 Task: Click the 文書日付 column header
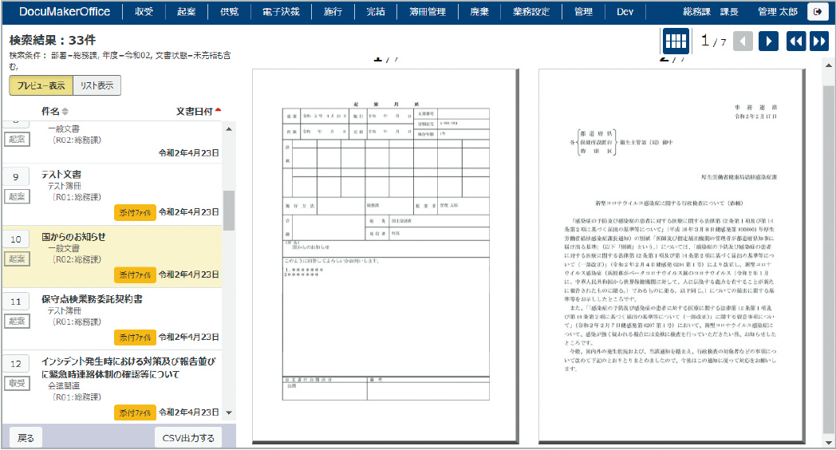click(x=195, y=112)
